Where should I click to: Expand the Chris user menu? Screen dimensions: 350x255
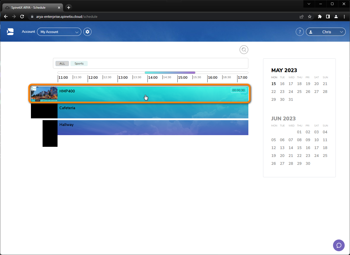point(326,32)
